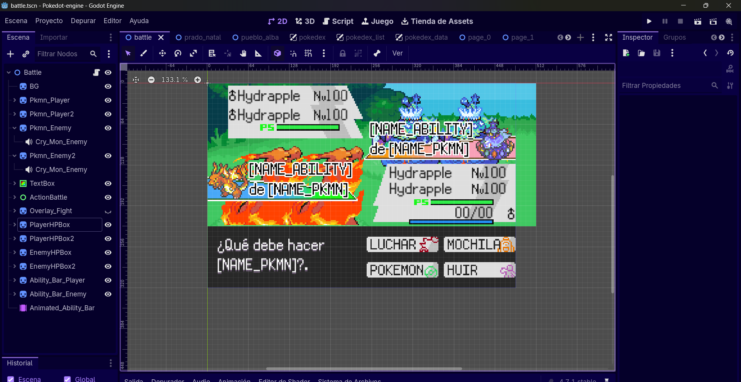This screenshot has height=382, width=741.
Task: Toggle visibility of Pkmn_Enemy2 node
Action: (108, 156)
